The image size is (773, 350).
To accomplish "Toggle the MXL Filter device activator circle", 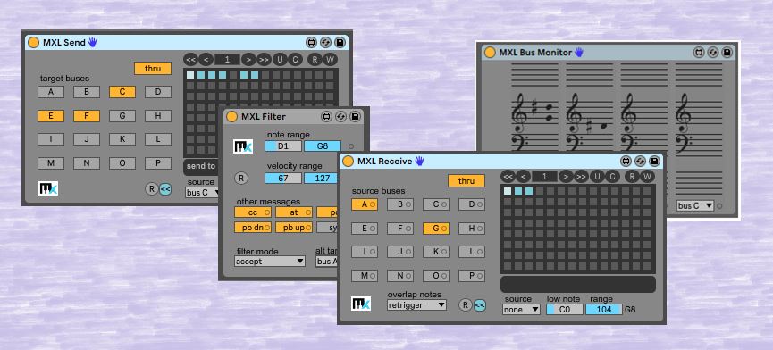I will coord(231,117).
